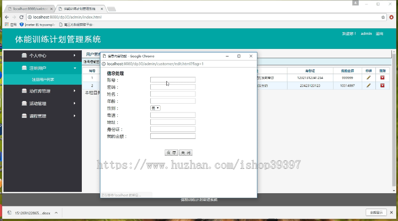Click the 动作库管理 stack icon in the sidebar
398x221 pixels.
click(x=24, y=91)
